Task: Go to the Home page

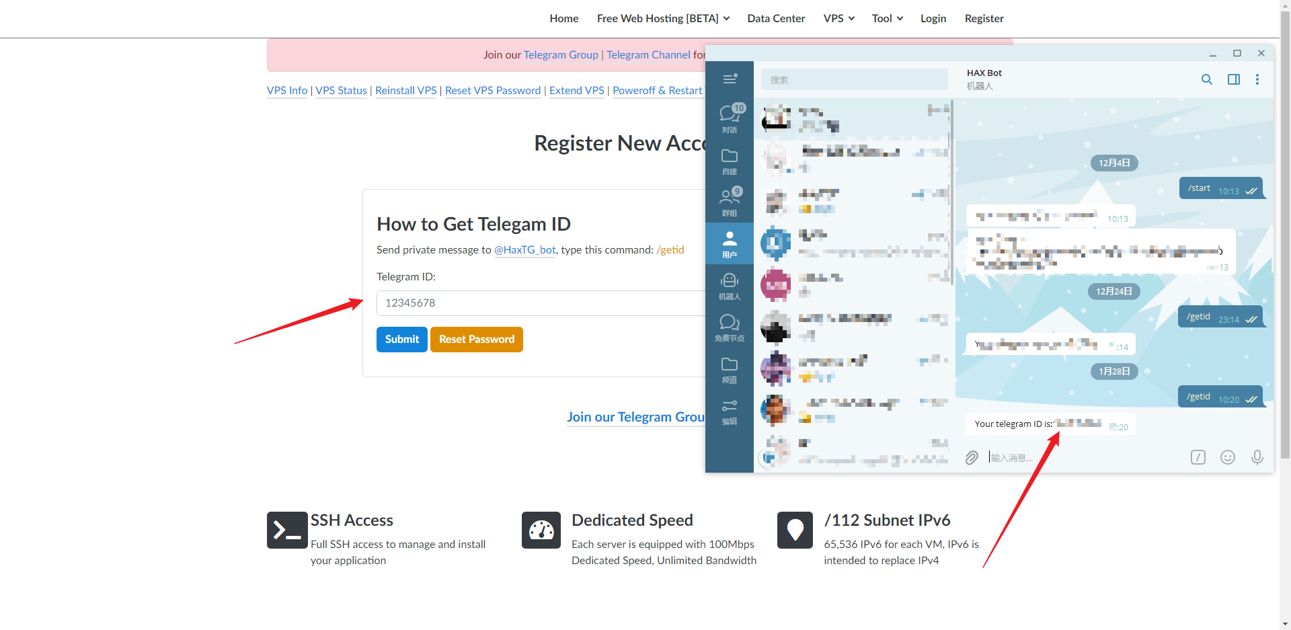Action: (x=564, y=18)
